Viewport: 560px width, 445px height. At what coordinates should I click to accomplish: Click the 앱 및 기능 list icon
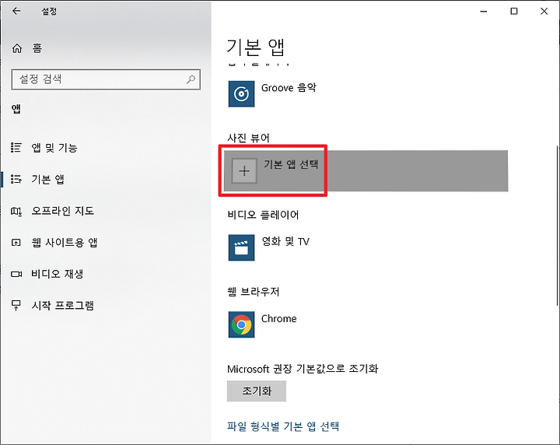click(x=16, y=147)
